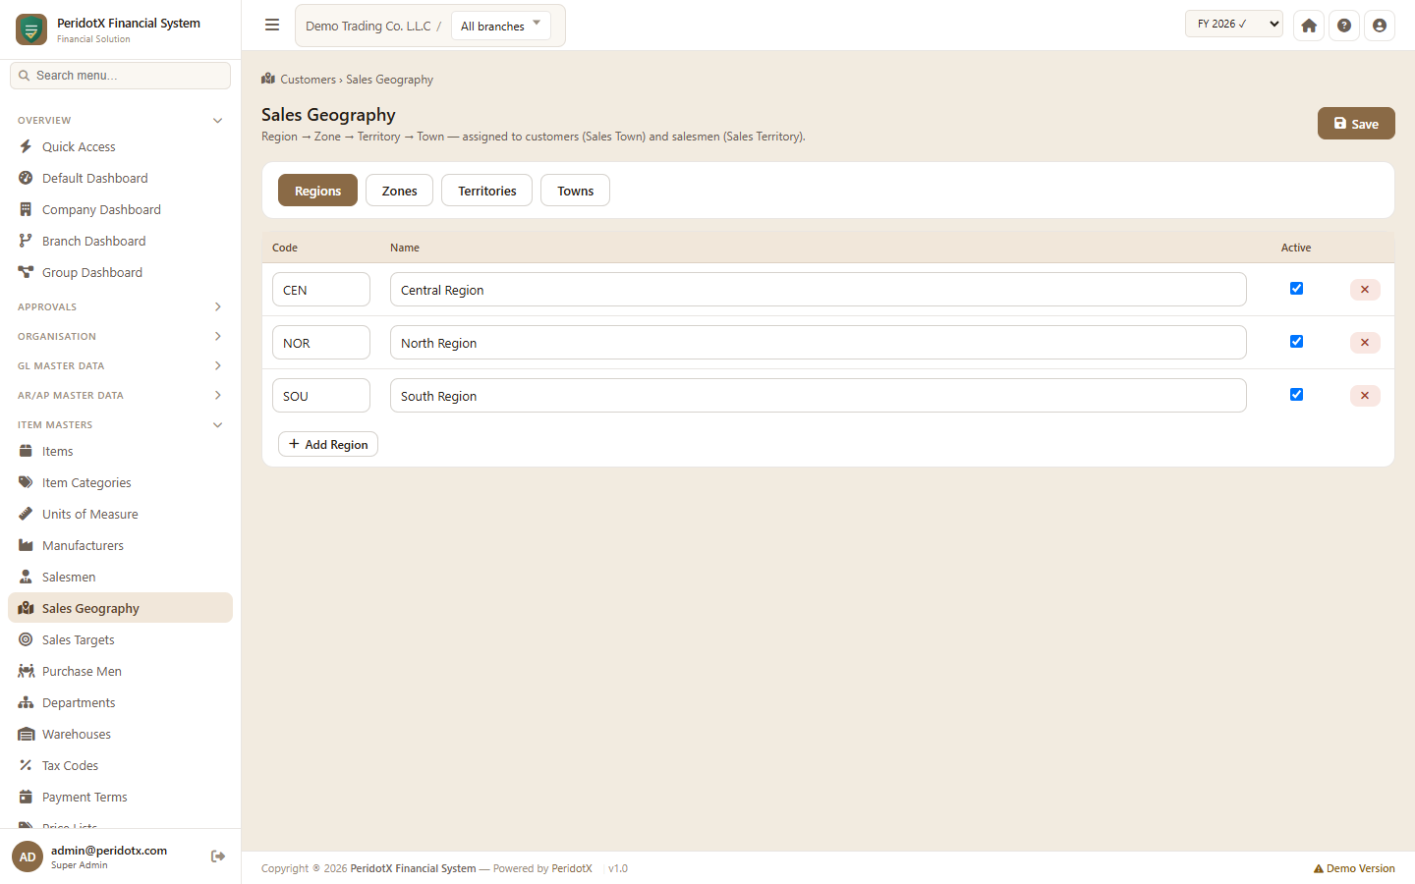Open Units of Measure ruler icon

tap(26, 514)
